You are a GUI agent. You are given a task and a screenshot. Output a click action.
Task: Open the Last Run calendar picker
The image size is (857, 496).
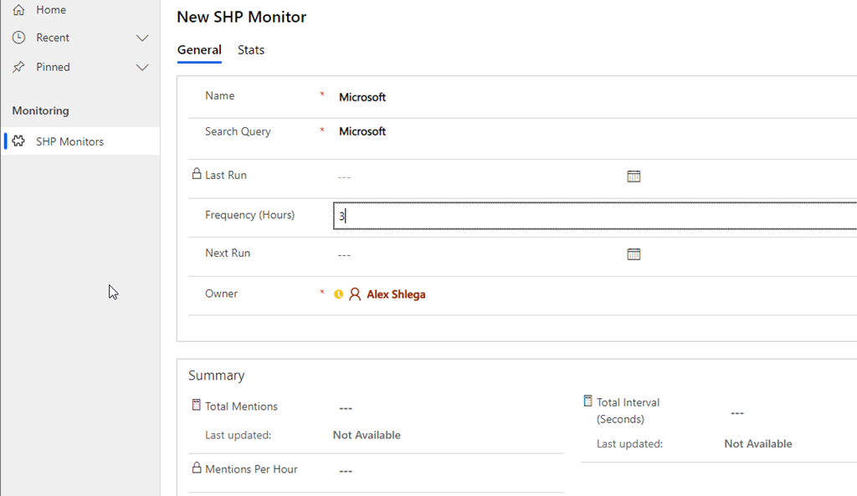click(x=634, y=176)
